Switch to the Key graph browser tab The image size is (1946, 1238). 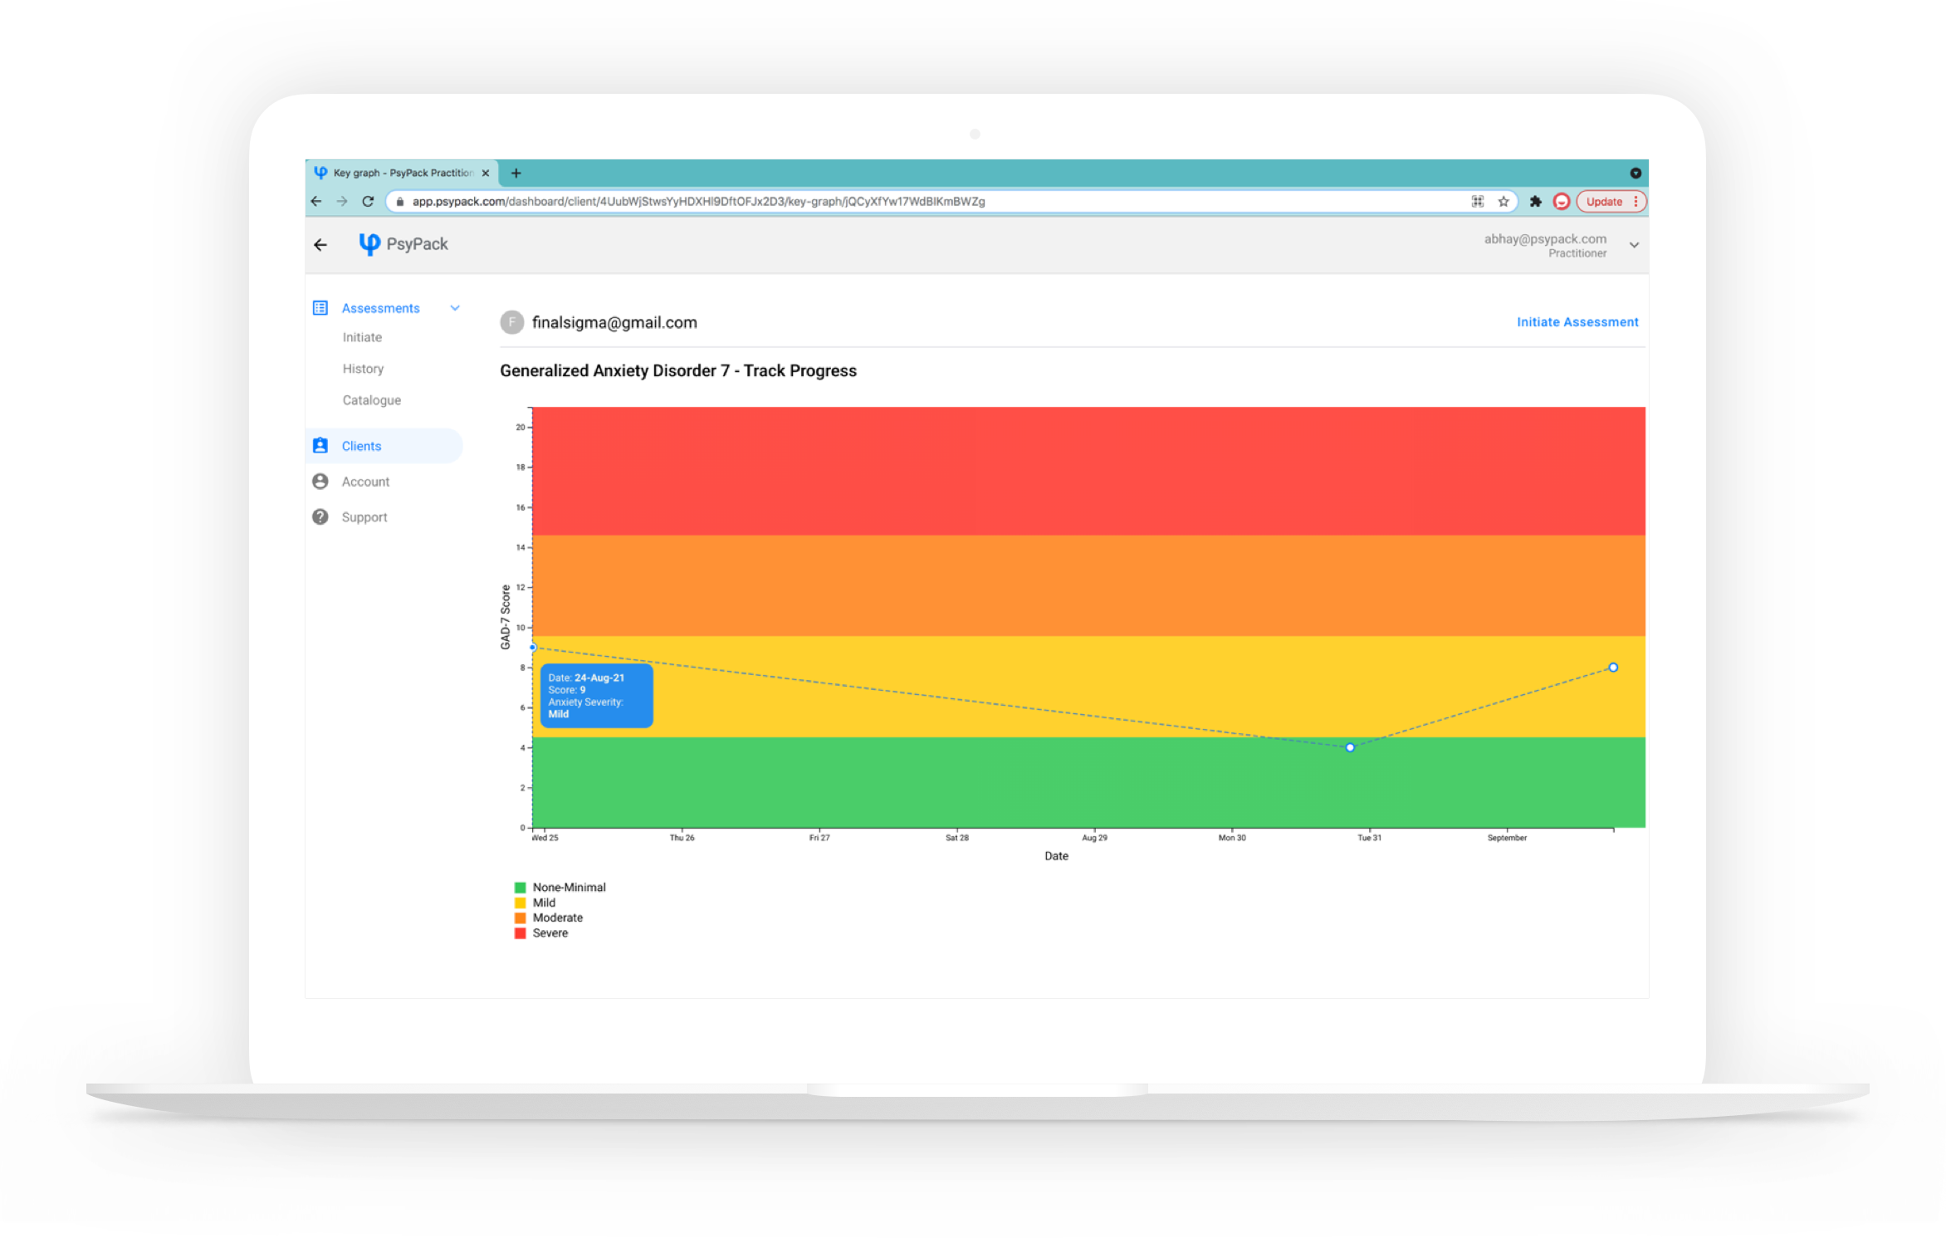[398, 172]
